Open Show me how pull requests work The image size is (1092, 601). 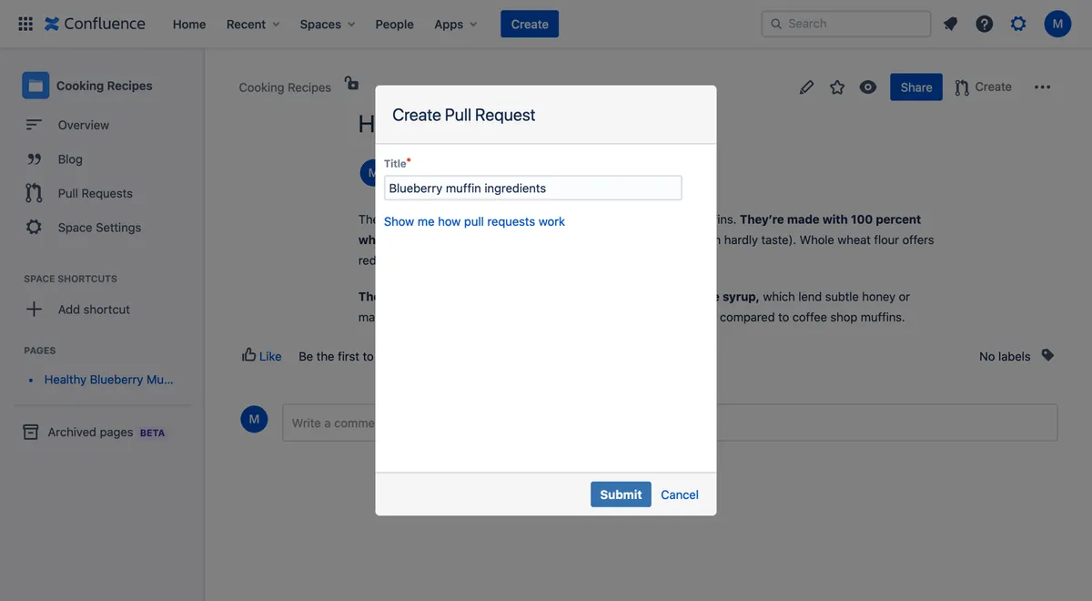pyautogui.click(x=474, y=221)
